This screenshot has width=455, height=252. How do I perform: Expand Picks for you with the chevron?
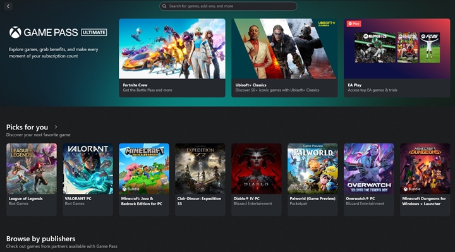56,127
